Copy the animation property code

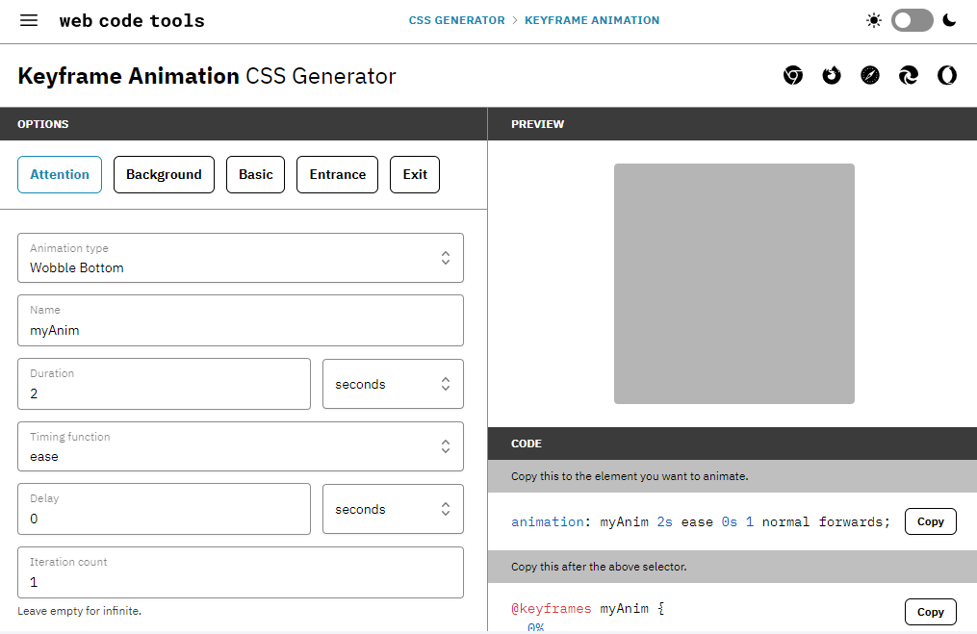tap(930, 521)
